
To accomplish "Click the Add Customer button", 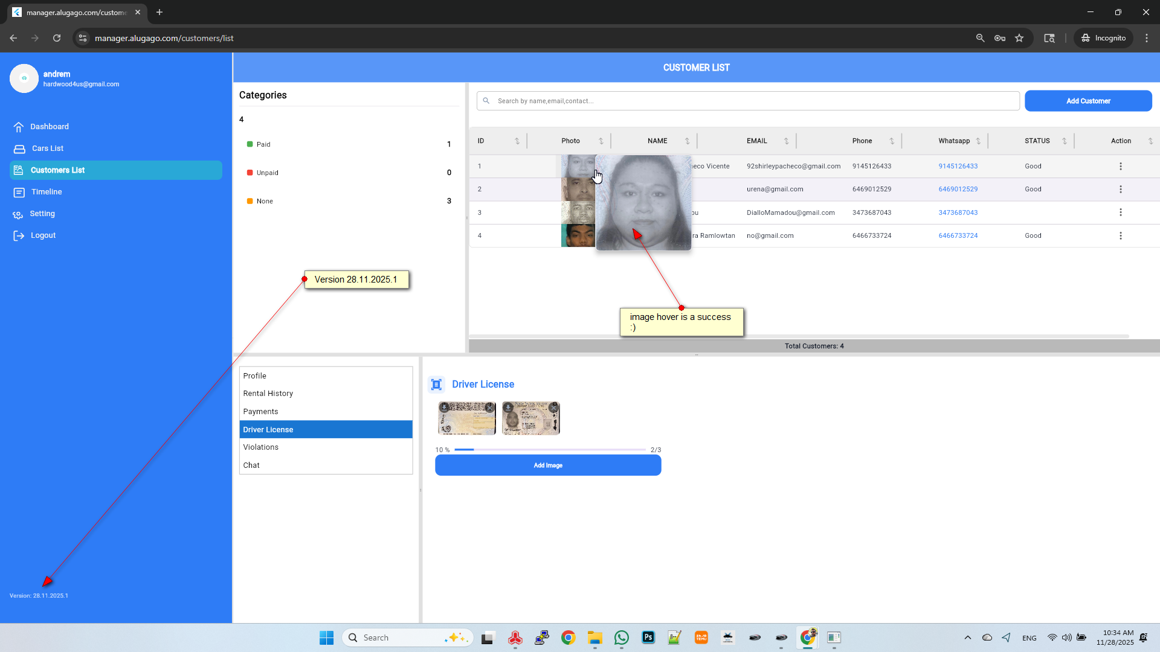I will pyautogui.click(x=1087, y=101).
